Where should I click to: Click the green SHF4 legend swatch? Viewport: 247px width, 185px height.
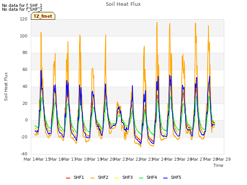[x=141, y=178]
